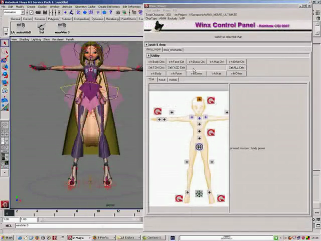Open the Animation menu set dropdown
The height and width of the screenshot is (241, 321).
click(23, 12)
